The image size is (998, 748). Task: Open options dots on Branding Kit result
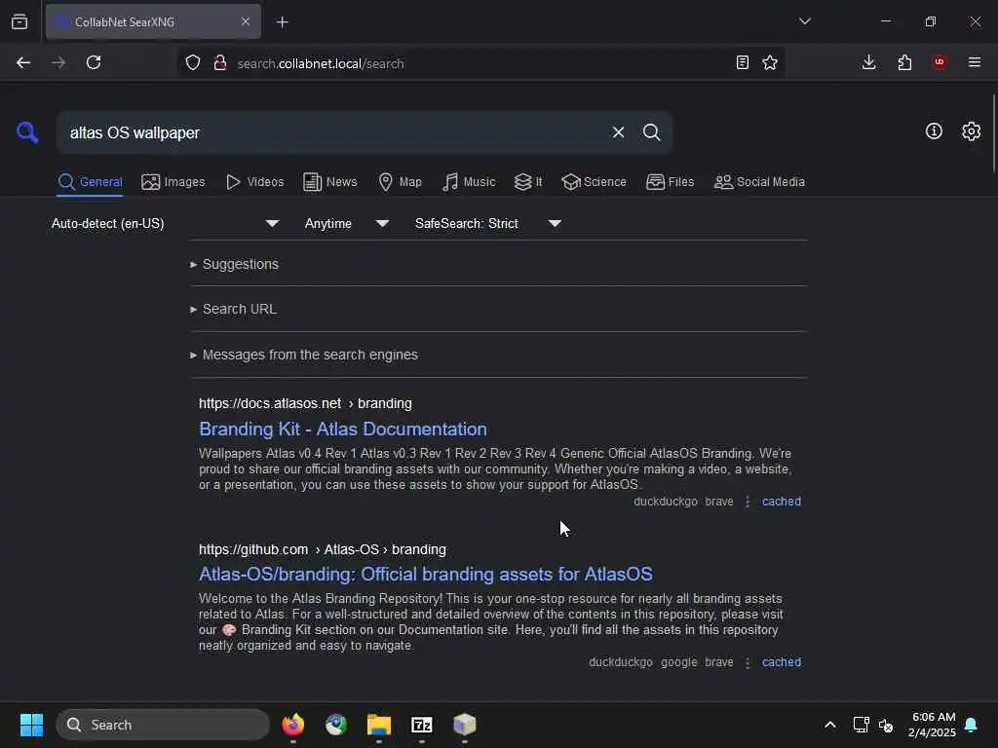pos(748,502)
